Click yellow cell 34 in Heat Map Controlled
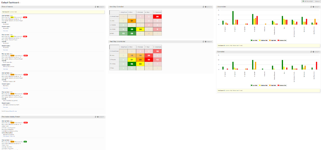This screenshot has width=321, height=150. [140, 29]
